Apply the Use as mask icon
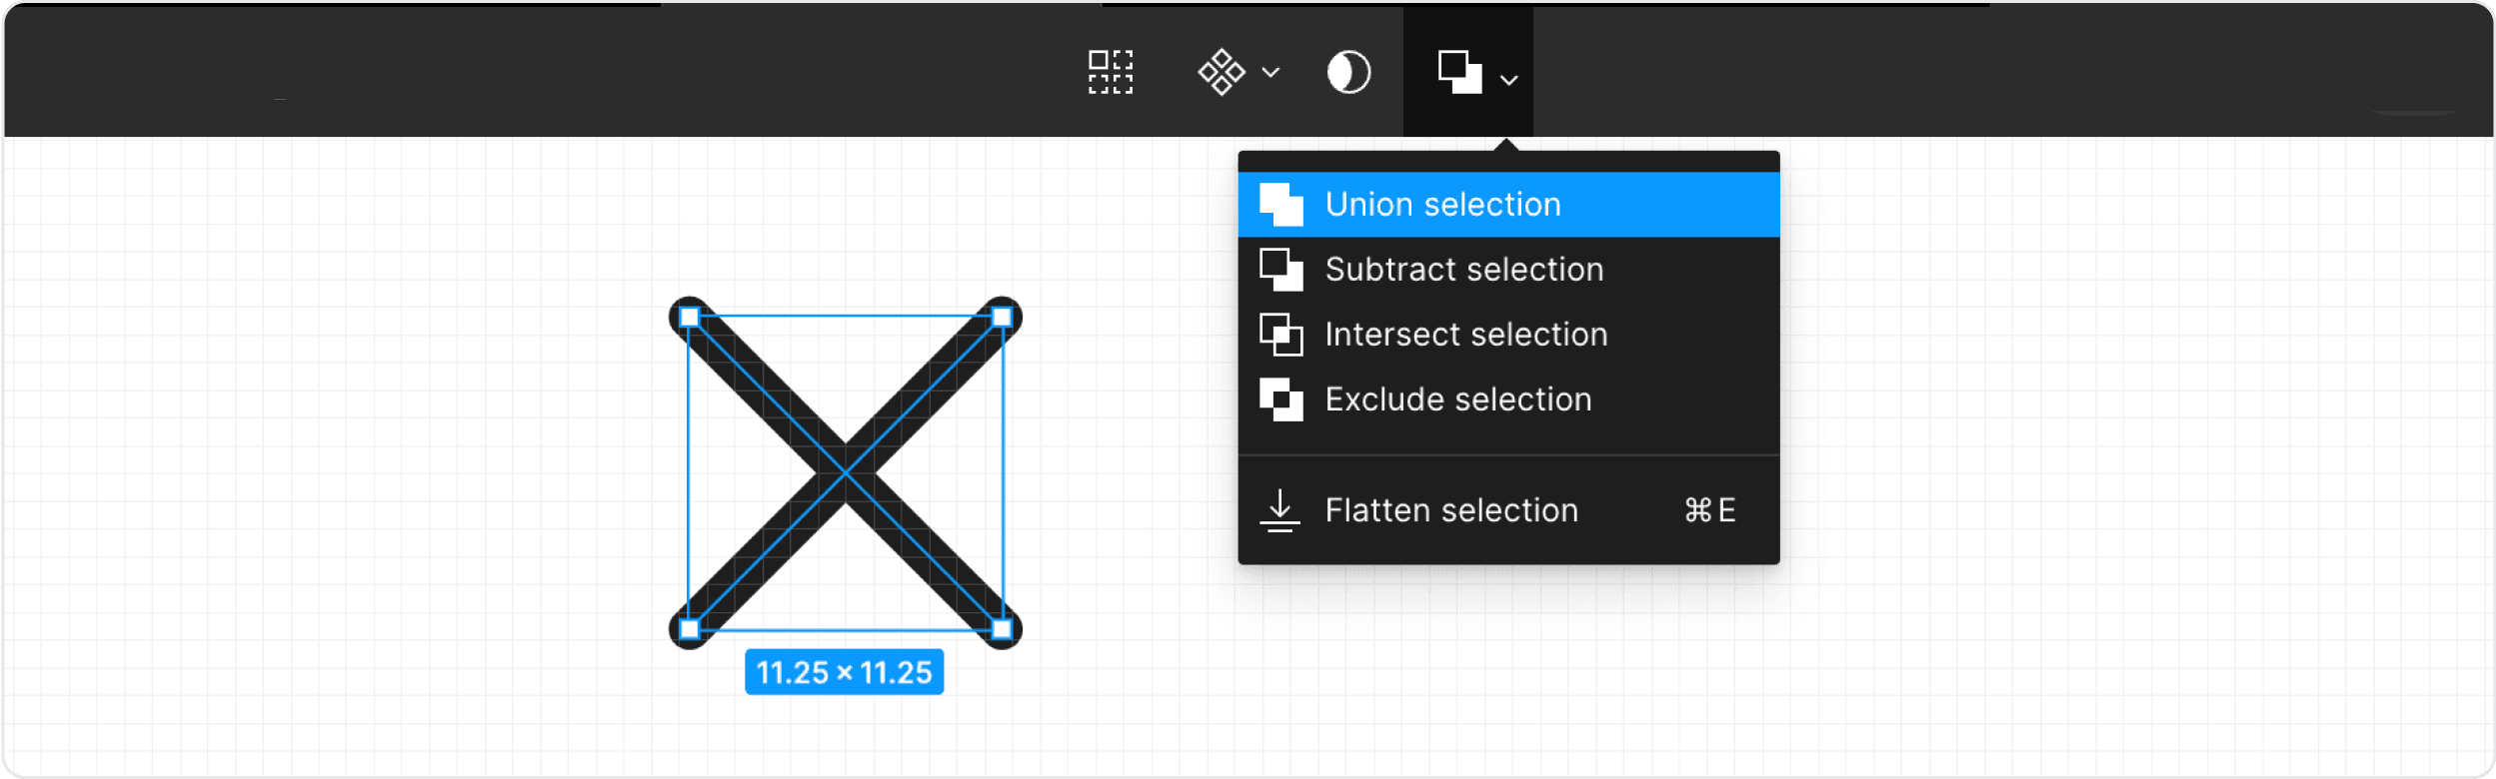This screenshot has width=2496, height=779. (1348, 72)
